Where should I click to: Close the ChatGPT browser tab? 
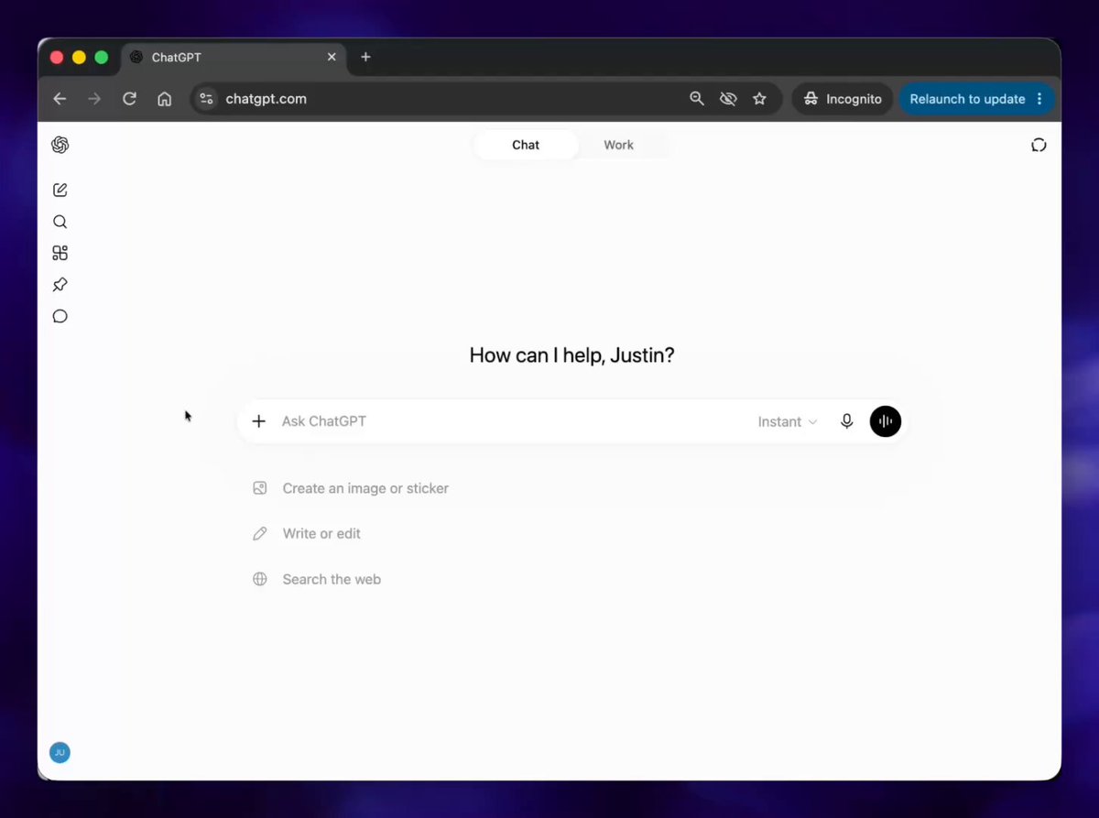coord(332,57)
